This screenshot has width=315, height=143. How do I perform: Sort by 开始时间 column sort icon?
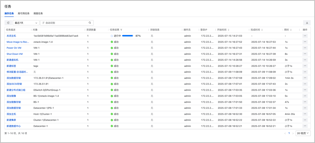coord(229,30)
